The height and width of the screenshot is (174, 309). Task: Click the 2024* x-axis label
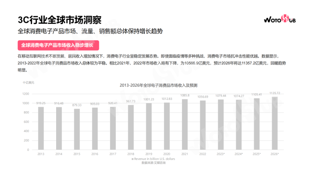pyautogui.click(x=238, y=154)
